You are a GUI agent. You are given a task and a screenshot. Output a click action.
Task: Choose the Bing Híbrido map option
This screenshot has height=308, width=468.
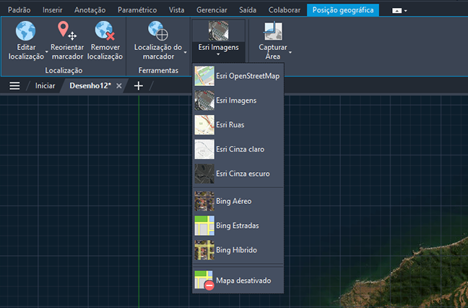click(238, 250)
